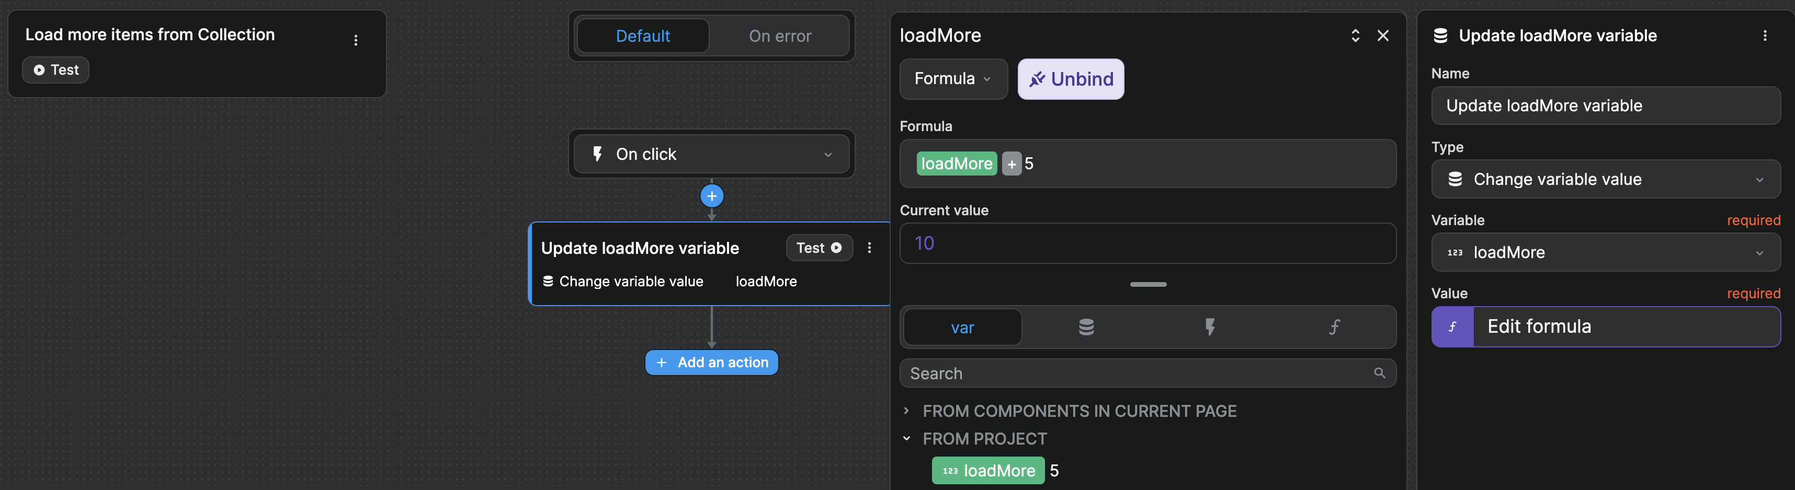Click the Unbind button

tap(1070, 79)
